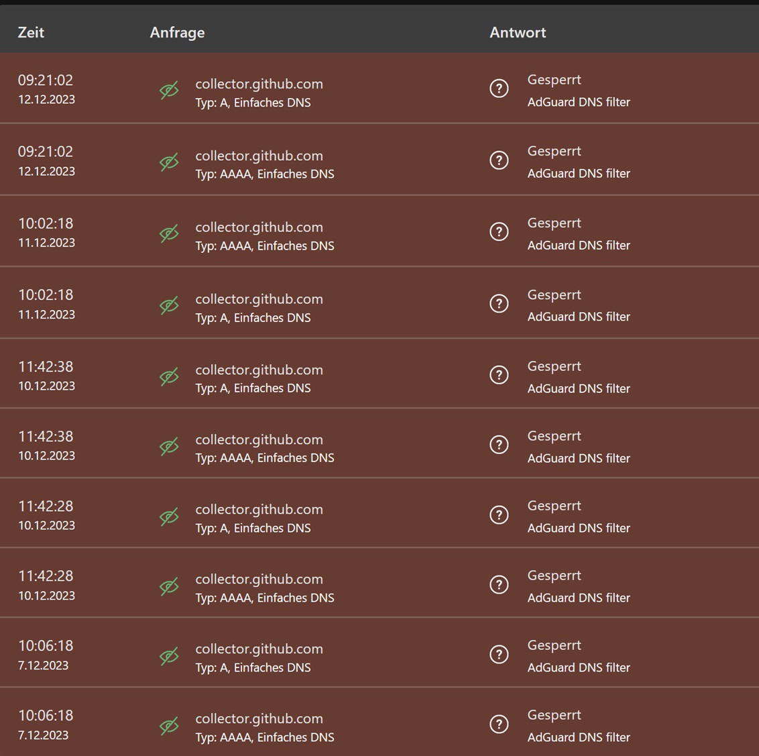This screenshot has height=756, width=759.
Task: Open question-mark details for 11:42:38 Typ AAAA request
Action: [x=499, y=445]
